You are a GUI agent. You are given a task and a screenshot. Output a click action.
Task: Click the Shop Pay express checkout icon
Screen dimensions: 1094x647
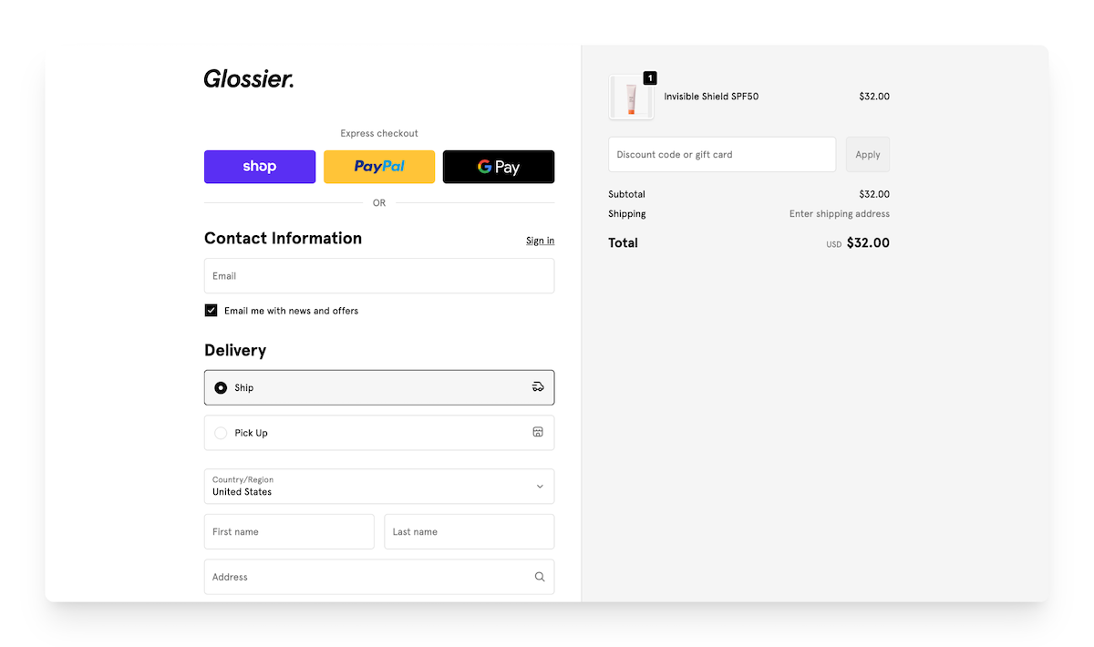pyautogui.click(x=259, y=167)
